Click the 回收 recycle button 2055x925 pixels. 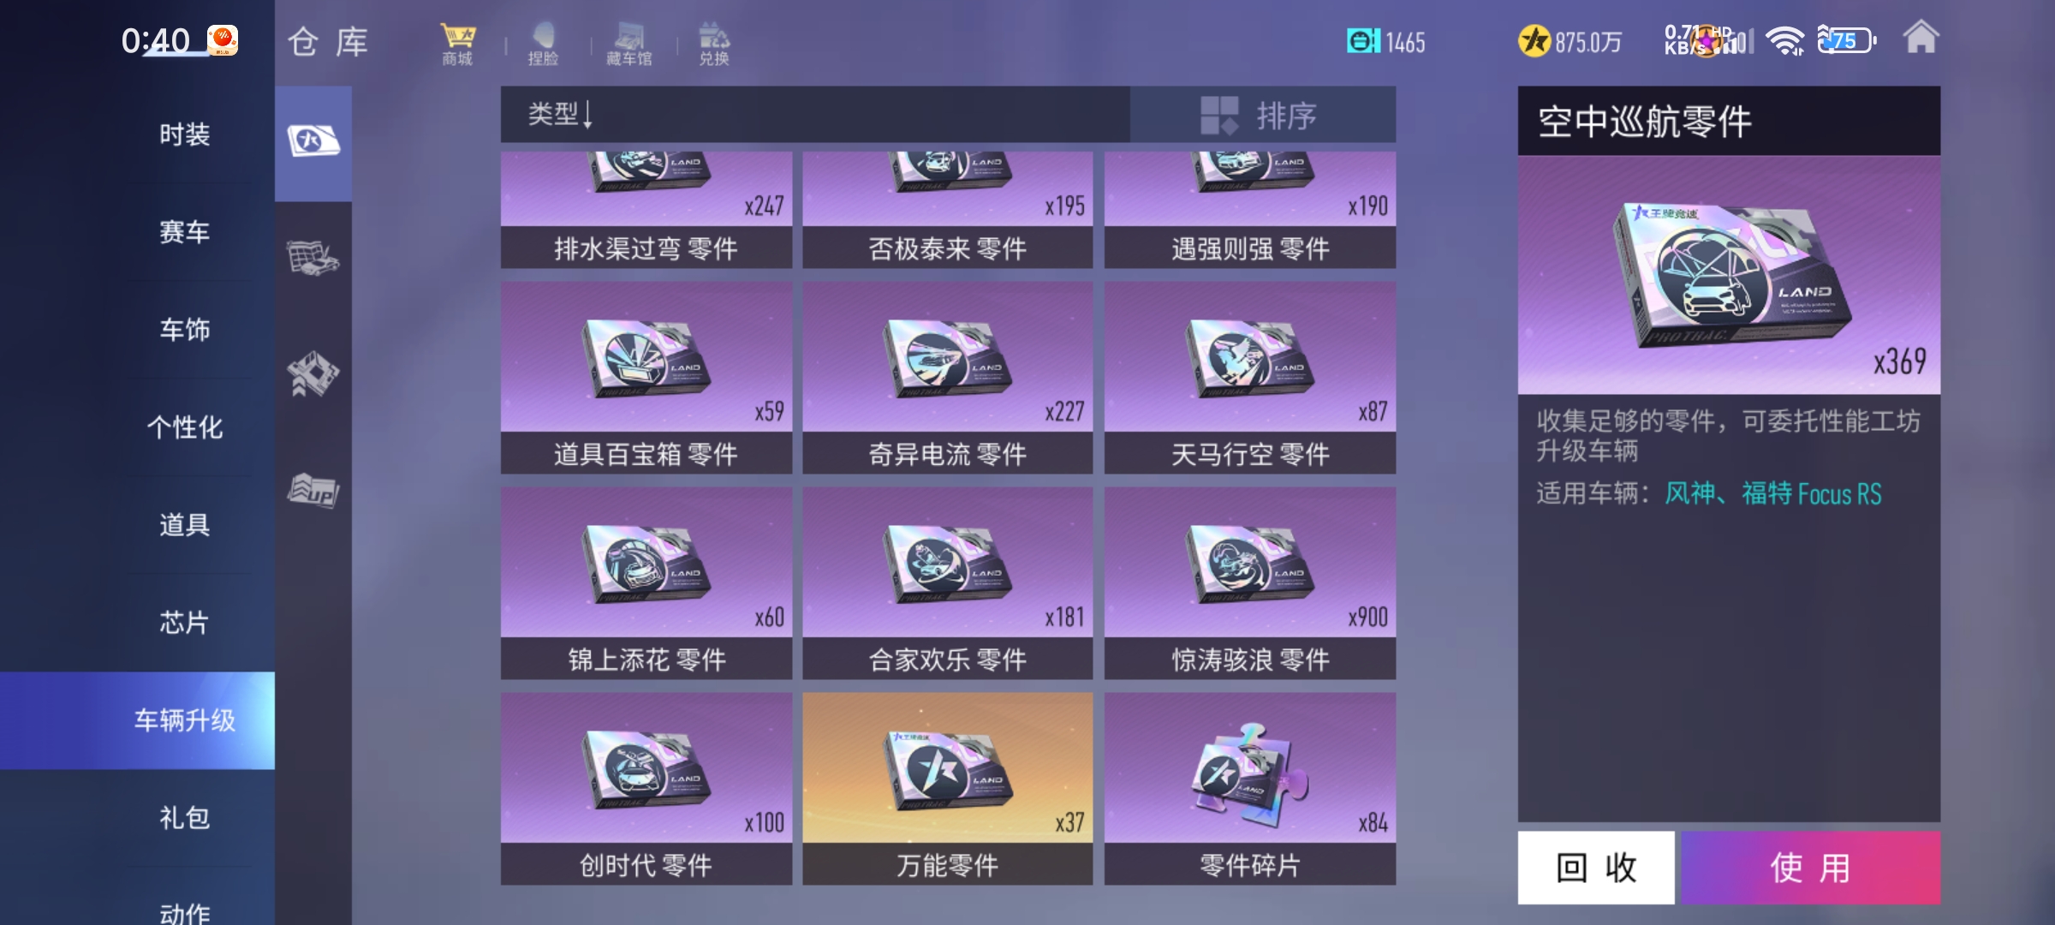click(x=1596, y=868)
